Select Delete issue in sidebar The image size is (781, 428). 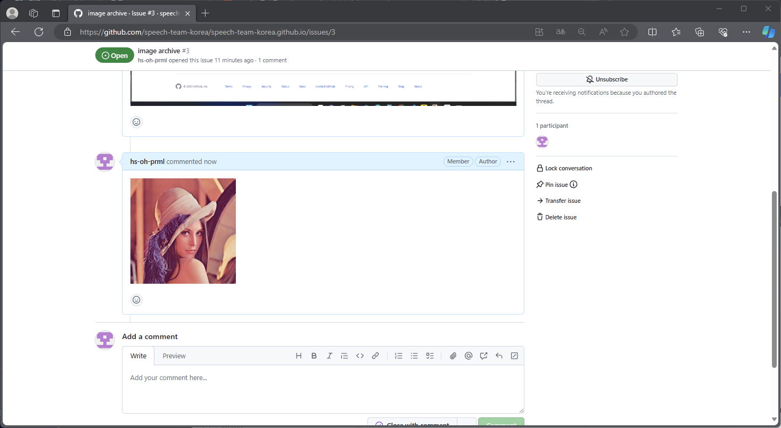pos(556,217)
